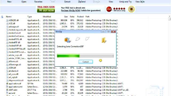
Task: Click SIF File type in application.sif row
Action: click(30, 83)
